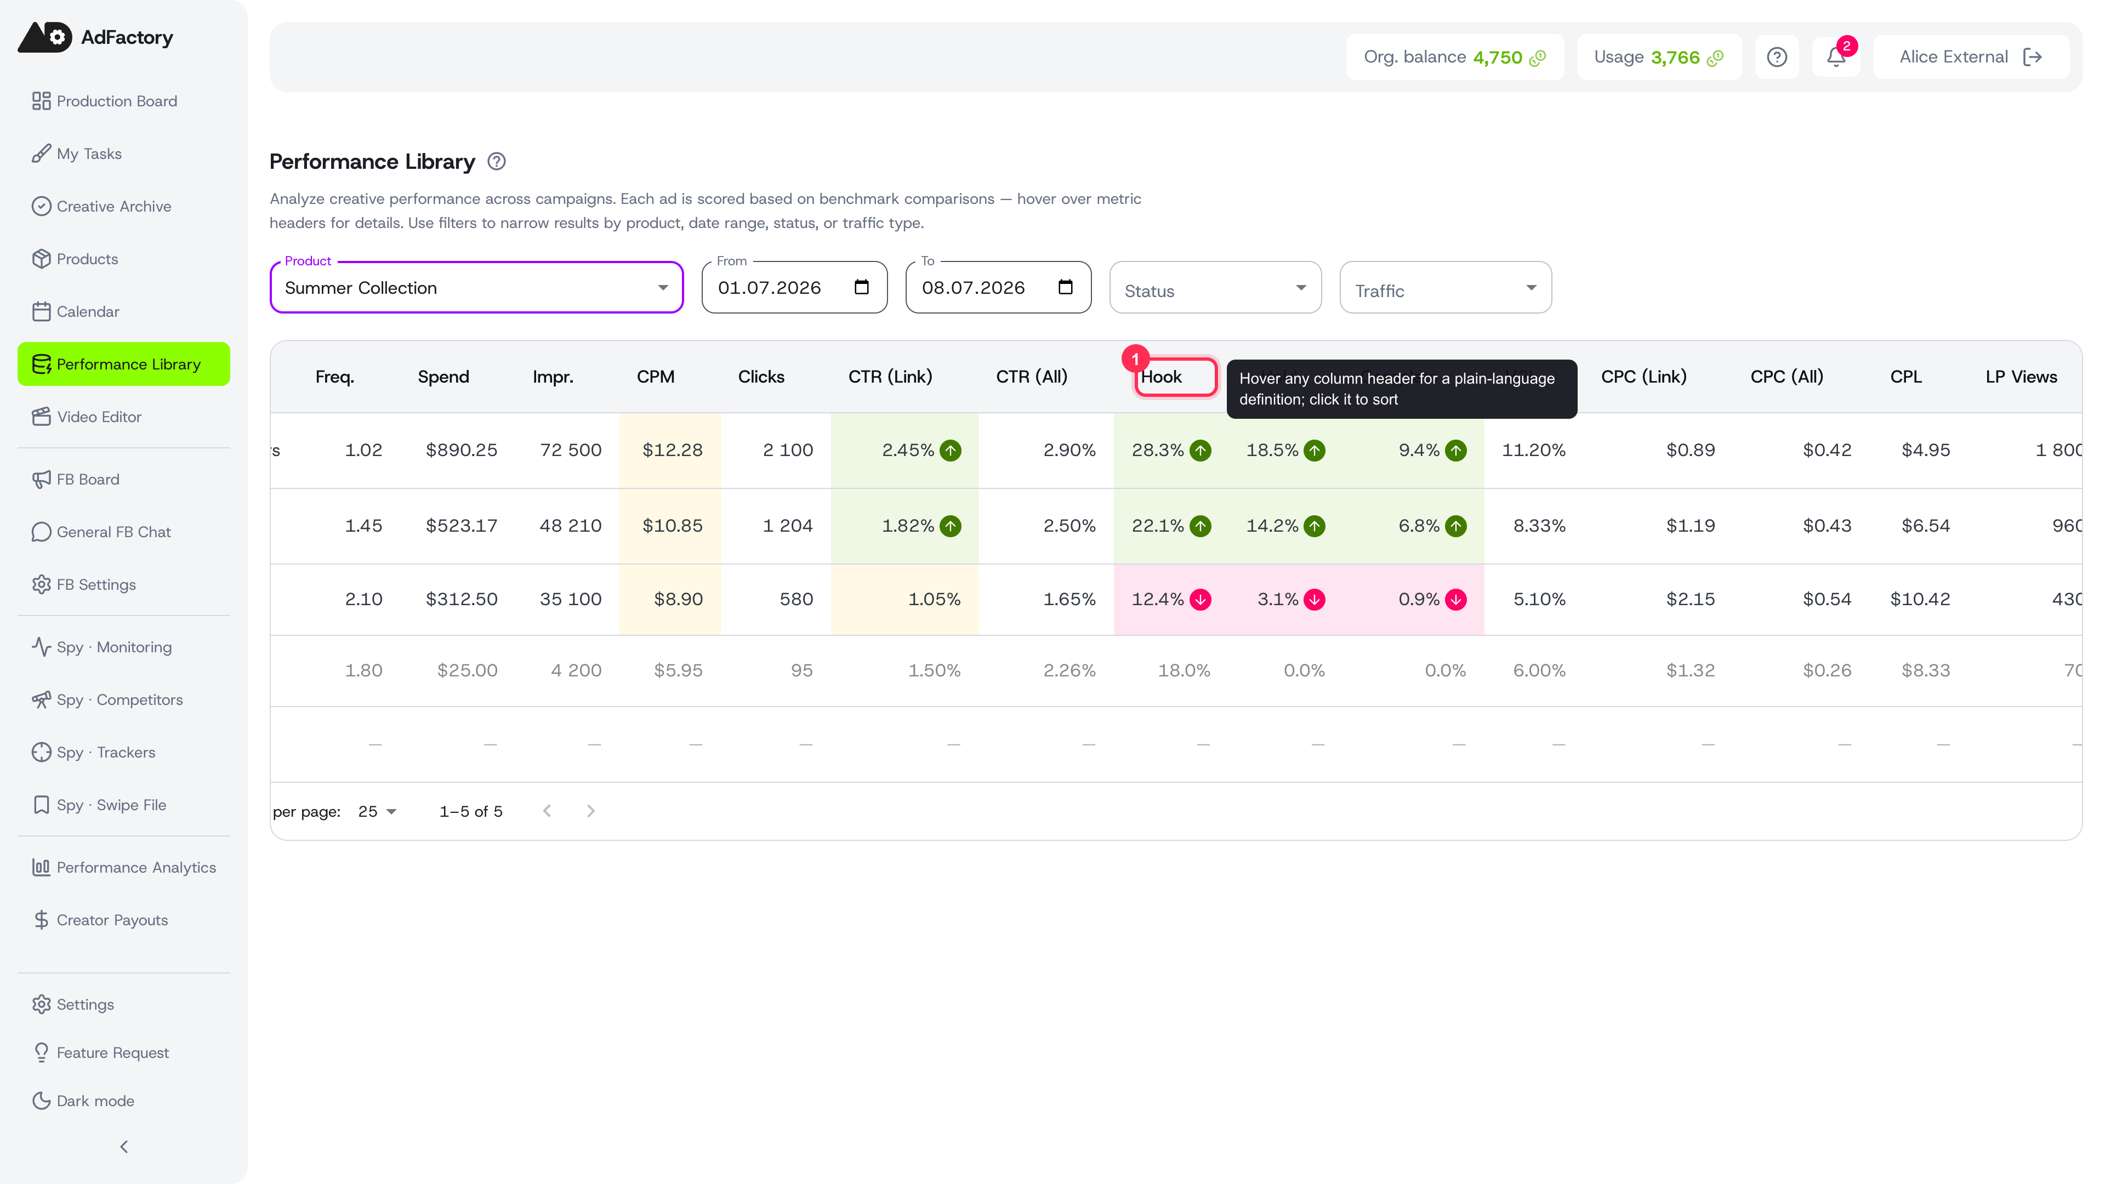The width and height of the screenshot is (2105, 1184).
Task: Click the 1–5 of 5 pagination text
Action: 471,811
